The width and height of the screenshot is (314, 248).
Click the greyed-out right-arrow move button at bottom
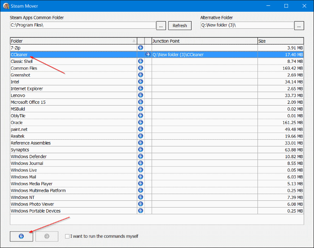click(x=47, y=236)
